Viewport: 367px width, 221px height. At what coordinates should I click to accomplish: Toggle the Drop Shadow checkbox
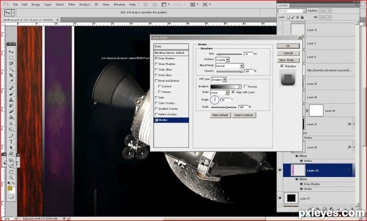[157, 58]
